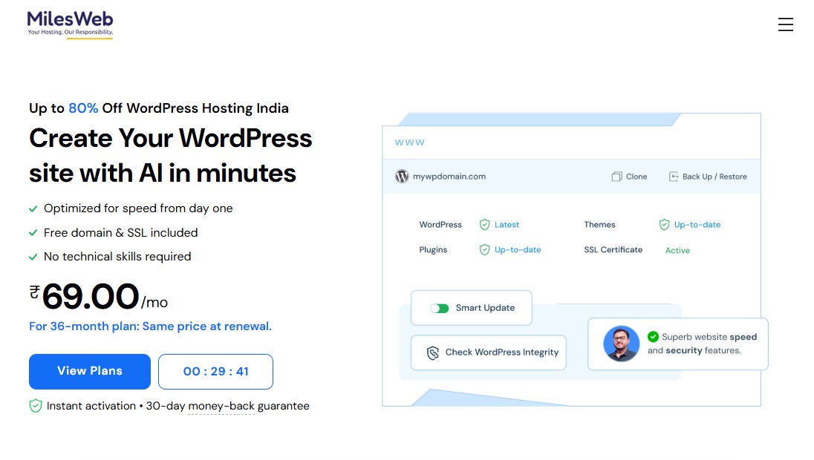The height and width of the screenshot is (460, 814).
Task: Click the green verified badge in the testimonial card
Action: click(651, 335)
